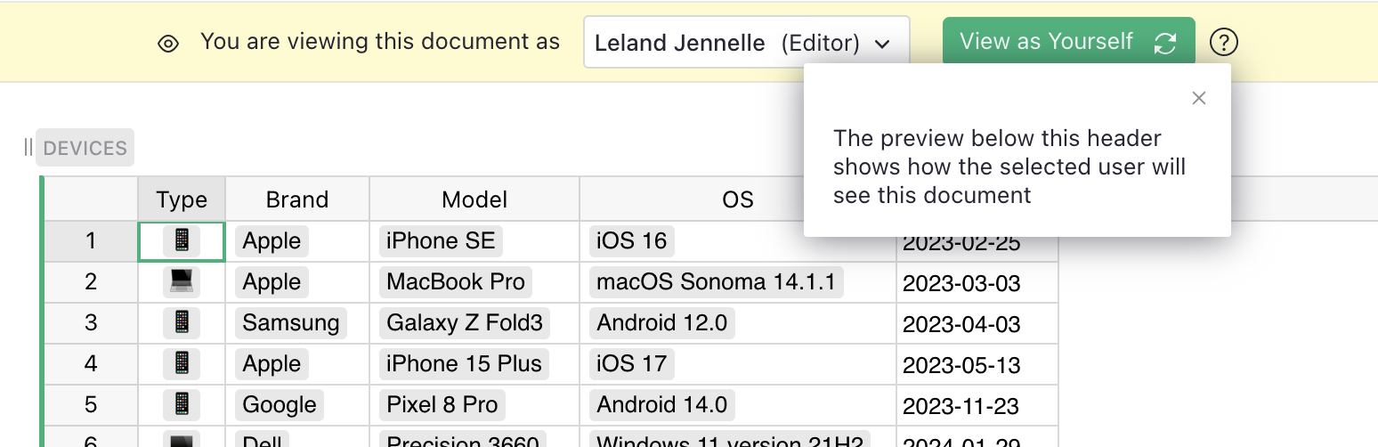Open the Leland Jennelle user dropdown
1378x447 pixels.
(x=746, y=43)
